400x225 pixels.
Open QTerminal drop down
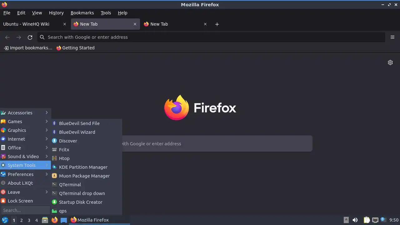87,193
